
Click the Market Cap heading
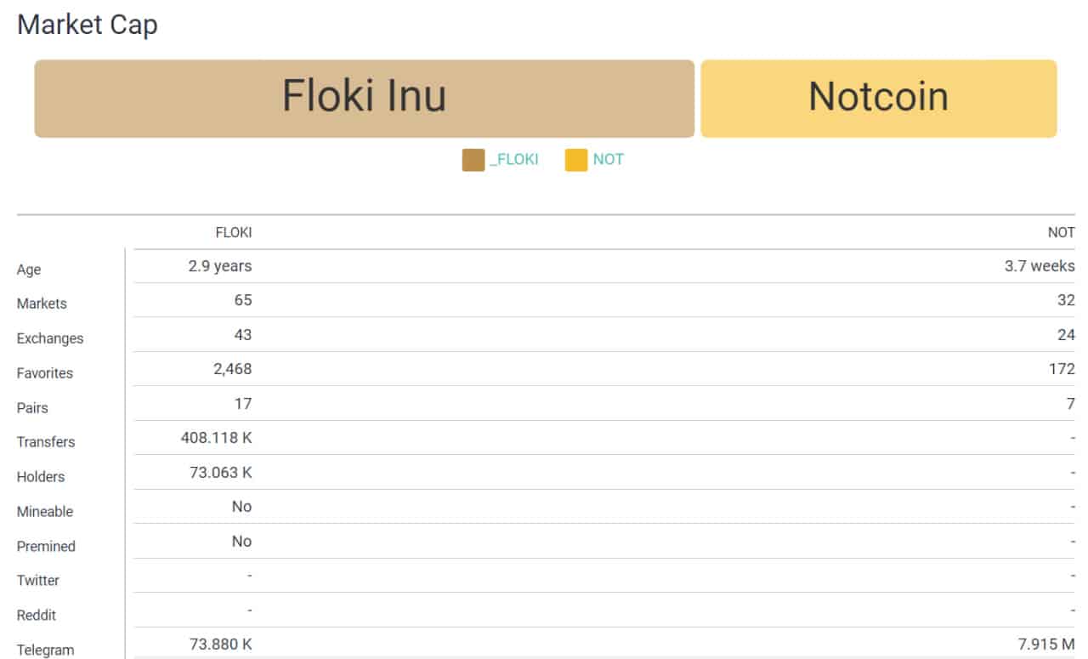[x=88, y=24]
